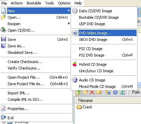Open the Options menu
Image resolution: width=141 pixels, height=124 pixels.
tap(64, 3)
